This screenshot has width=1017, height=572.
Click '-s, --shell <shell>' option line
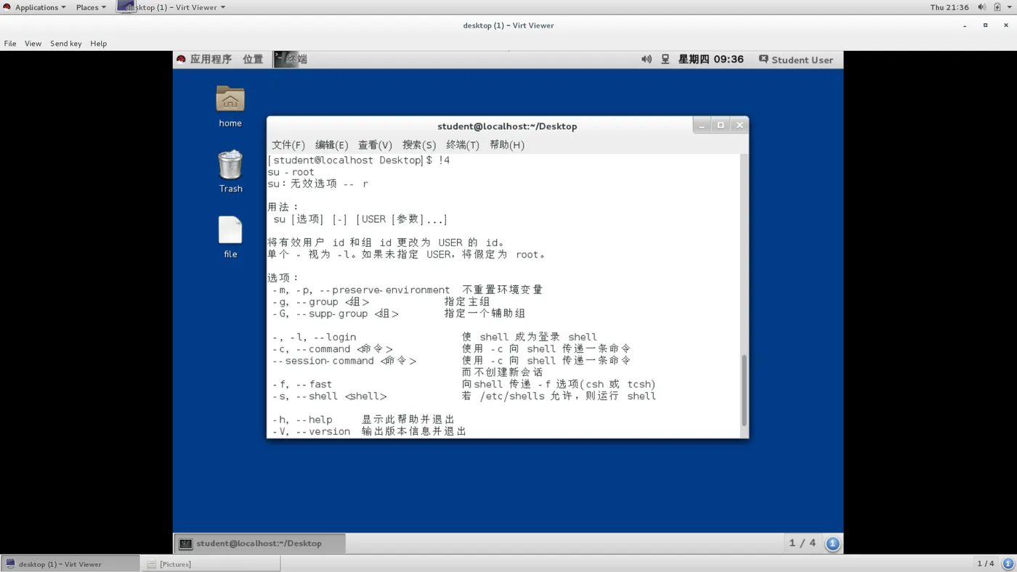[x=464, y=396]
